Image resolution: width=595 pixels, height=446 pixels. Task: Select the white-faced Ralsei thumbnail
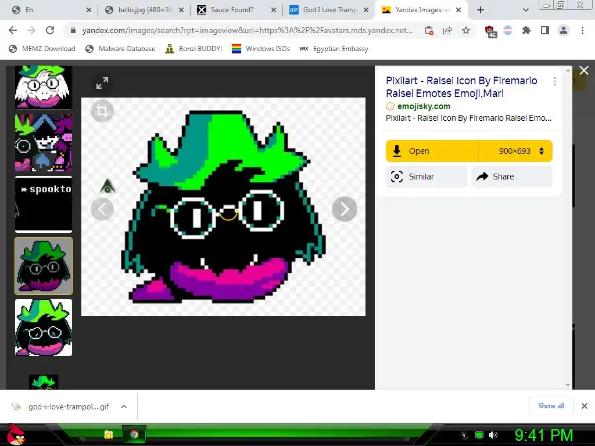[x=43, y=87]
